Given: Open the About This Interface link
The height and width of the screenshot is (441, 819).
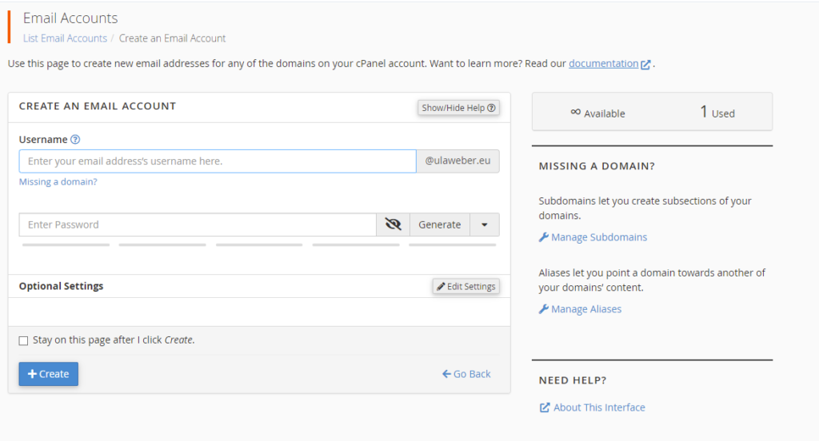Looking at the screenshot, I should (599, 407).
